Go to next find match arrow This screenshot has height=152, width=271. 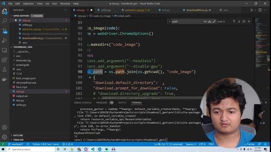239,22
